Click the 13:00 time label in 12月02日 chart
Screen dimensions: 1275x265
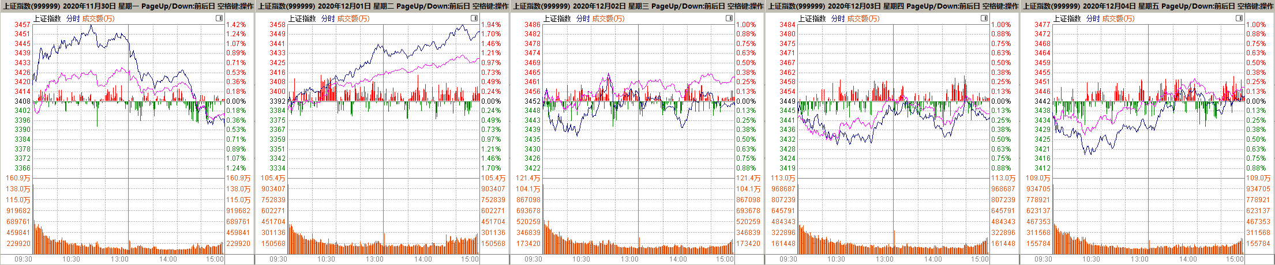point(630,259)
